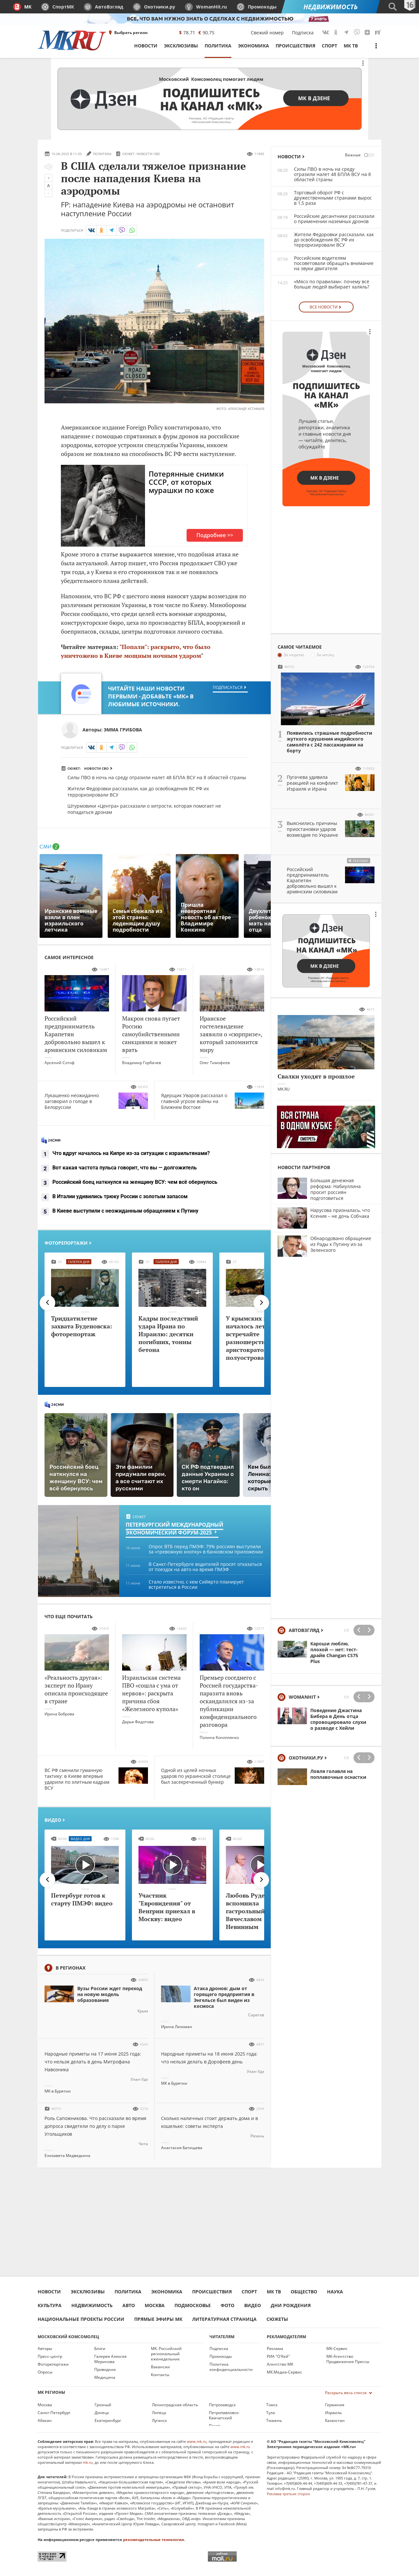
Task: Expand the Раскрыть весь список regions link
Action: tap(348, 2393)
